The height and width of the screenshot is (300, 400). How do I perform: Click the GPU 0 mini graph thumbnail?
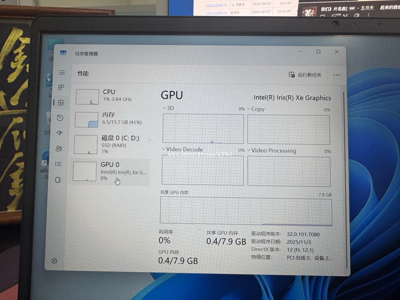pos(85,171)
